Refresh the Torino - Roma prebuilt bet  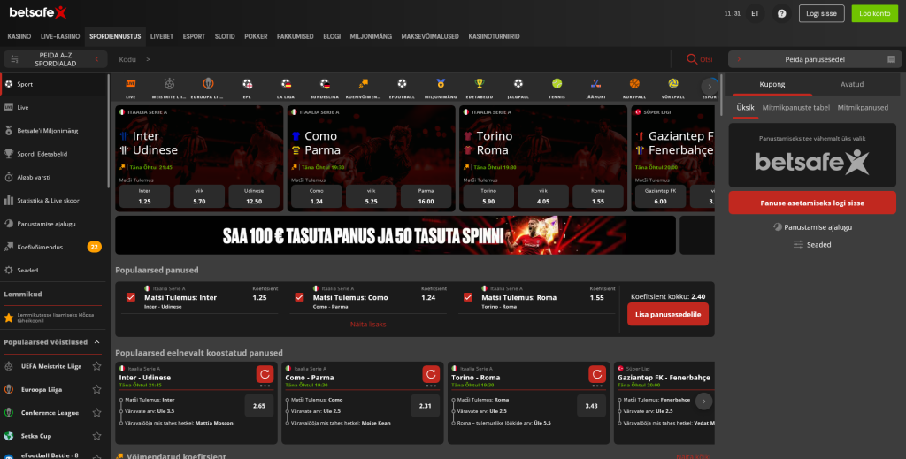(x=597, y=374)
